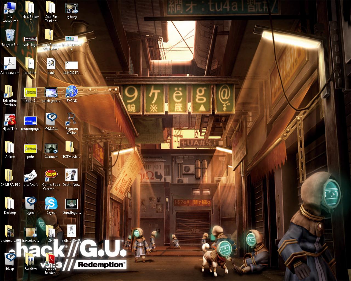Open the Scatman video file
This screenshot has height=281, width=351.
51,148
